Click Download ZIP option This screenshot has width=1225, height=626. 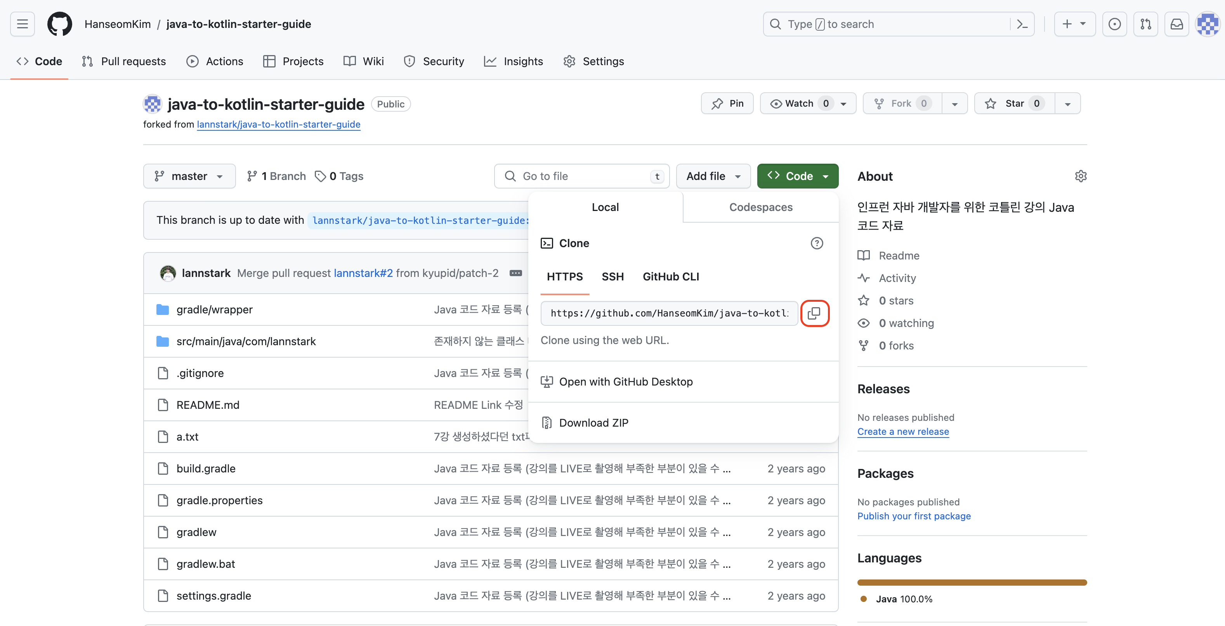tap(593, 422)
